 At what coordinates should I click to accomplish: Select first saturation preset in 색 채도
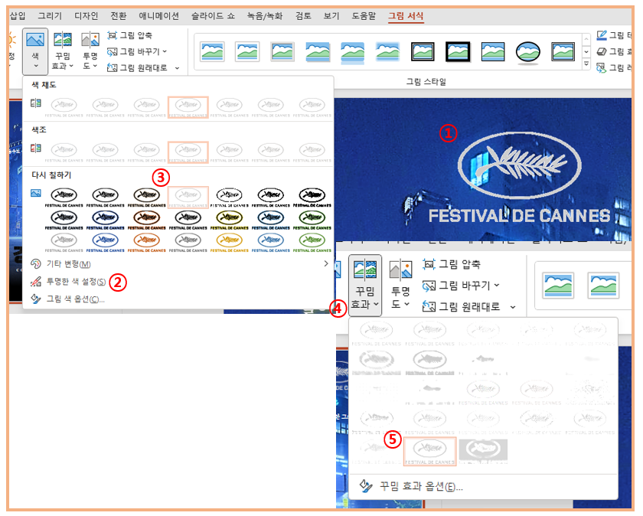tap(64, 107)
